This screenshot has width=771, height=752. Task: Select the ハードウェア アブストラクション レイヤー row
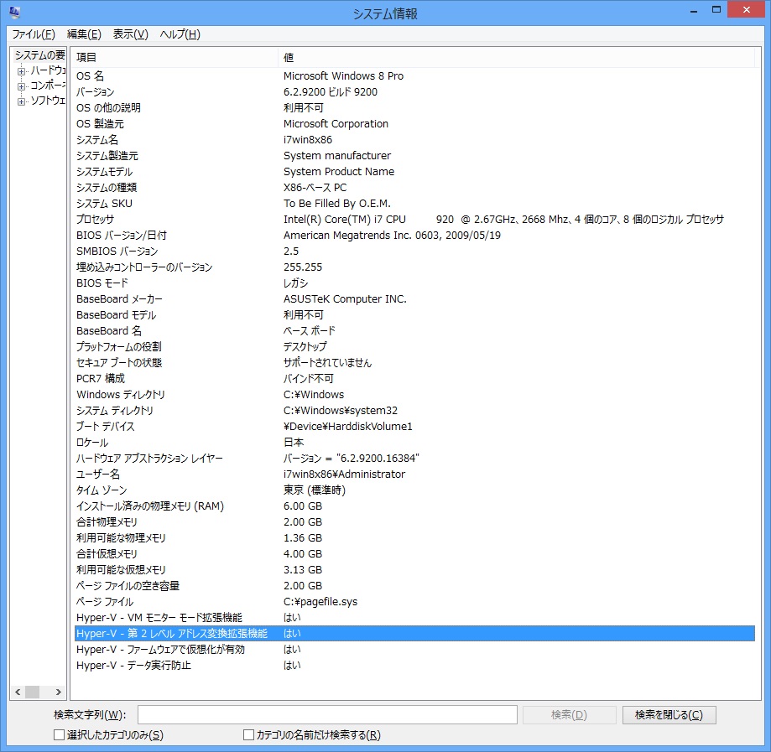click(414, 458)
